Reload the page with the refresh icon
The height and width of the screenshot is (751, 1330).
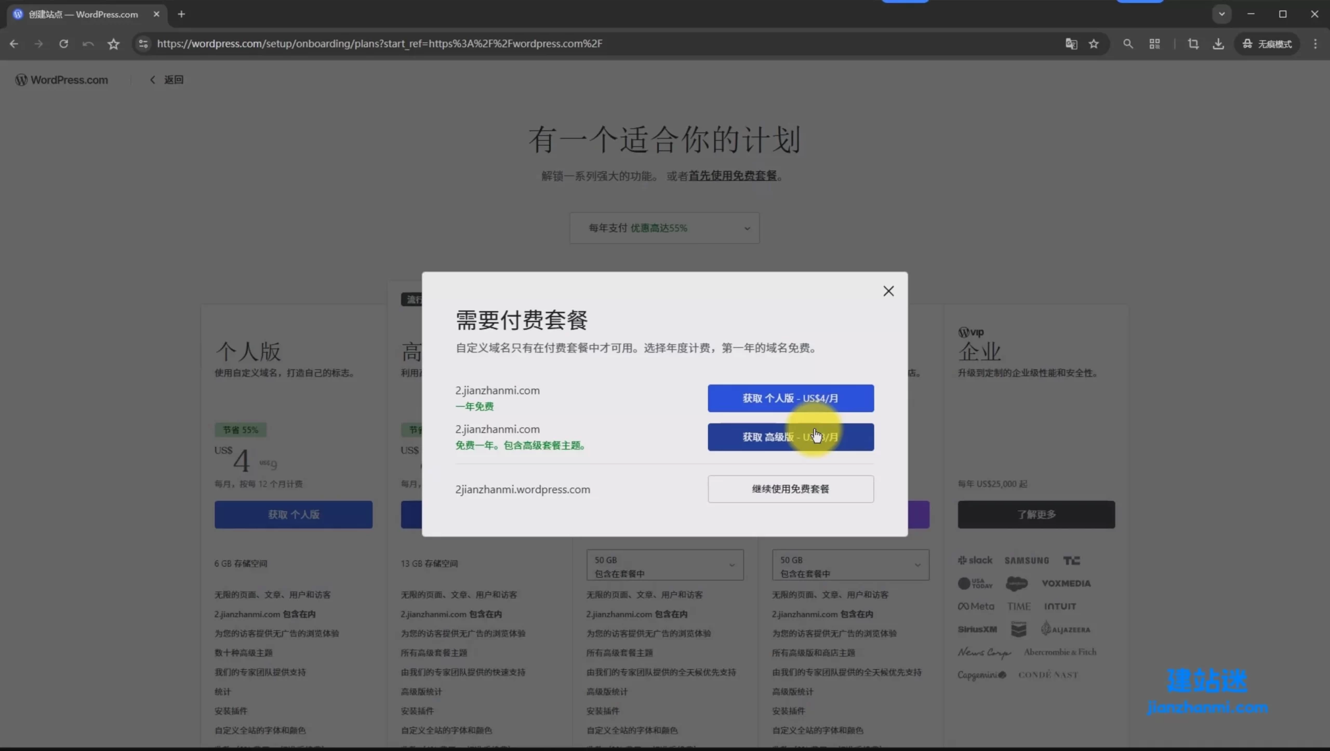(x=63, y=44)
